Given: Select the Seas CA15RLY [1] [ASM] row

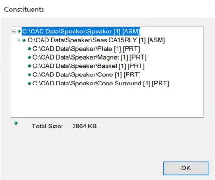Looking at the screenshot, I should [x=96, y=40].
